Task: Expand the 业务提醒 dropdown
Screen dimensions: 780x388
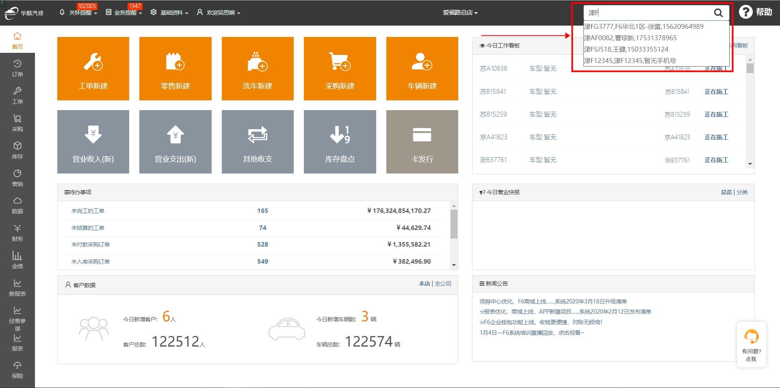Action: 124,13
